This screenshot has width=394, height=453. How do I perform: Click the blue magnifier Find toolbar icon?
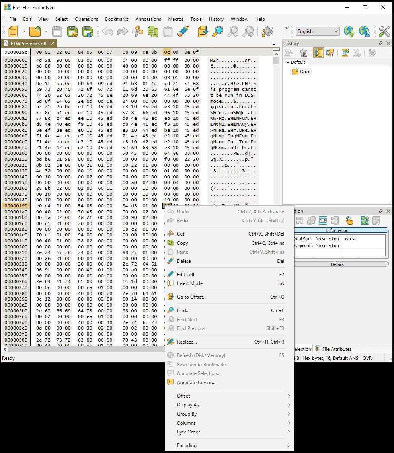218,31
